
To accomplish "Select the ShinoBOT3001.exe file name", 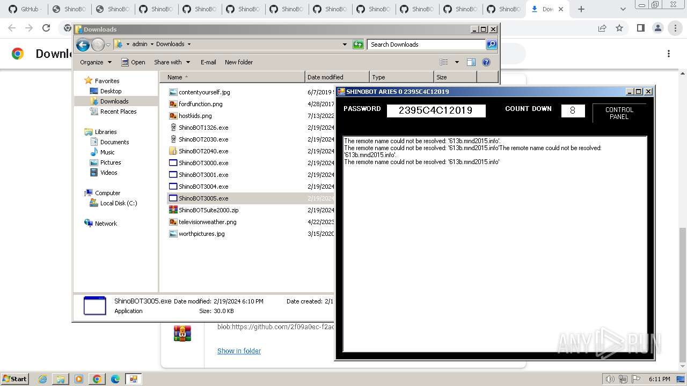I will pos(203,175).
